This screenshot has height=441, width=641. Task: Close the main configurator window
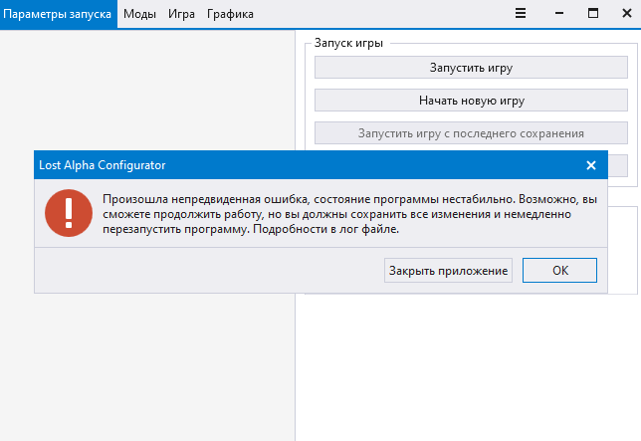[627, 14]
